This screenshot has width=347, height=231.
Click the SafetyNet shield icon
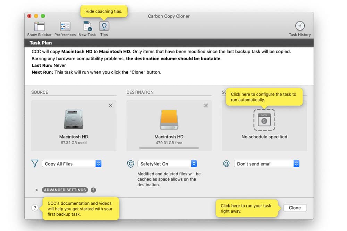[x=130, y=164]
